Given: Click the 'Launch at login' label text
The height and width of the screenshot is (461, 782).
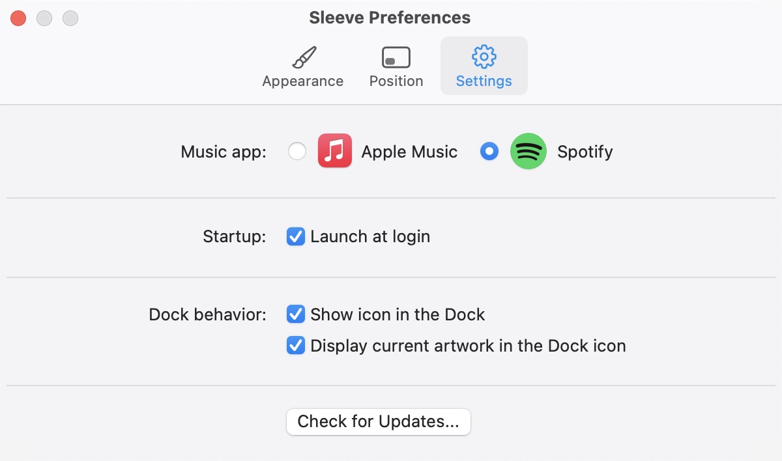Looking at the screenshot, I should point(370,236).
